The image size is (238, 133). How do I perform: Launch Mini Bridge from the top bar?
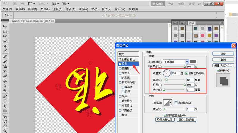(22, 4)
